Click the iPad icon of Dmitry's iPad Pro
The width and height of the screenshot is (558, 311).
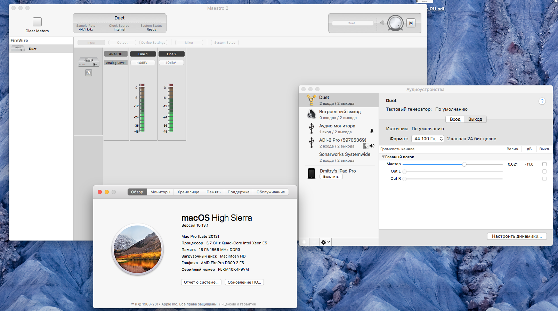tap(312, 173)
